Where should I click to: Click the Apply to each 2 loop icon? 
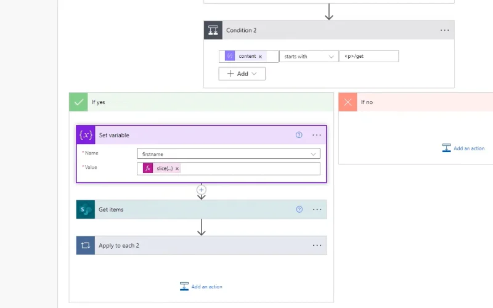(x=86, y=245)
